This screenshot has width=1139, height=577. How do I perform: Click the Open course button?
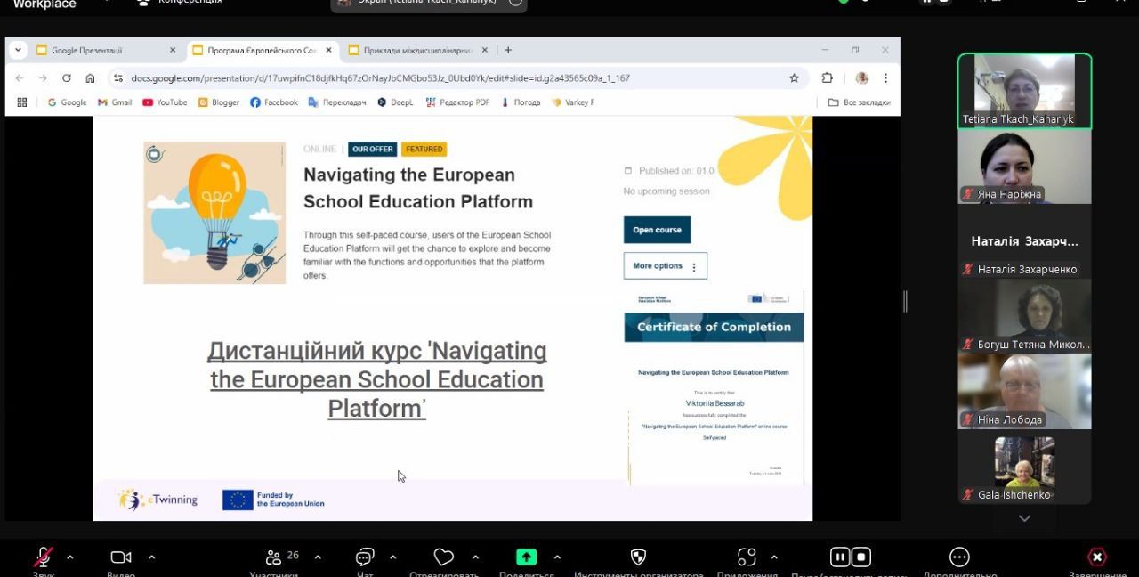tap(657, 230)
